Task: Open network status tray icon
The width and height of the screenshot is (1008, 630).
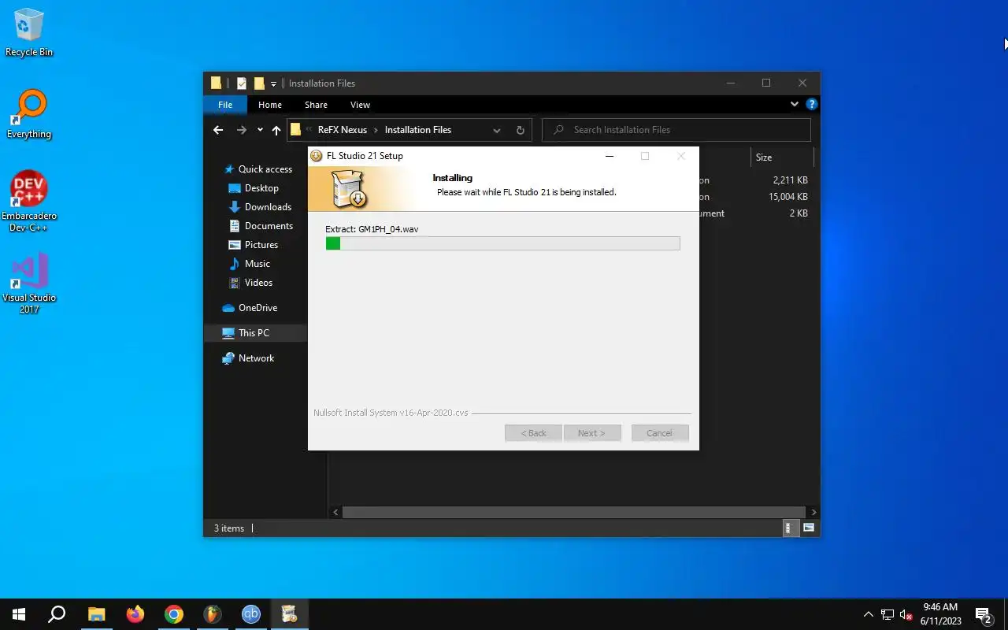Action: tap(888, 614)
